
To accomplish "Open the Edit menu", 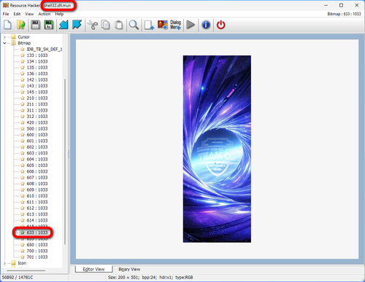I will [x=17, y=14].
